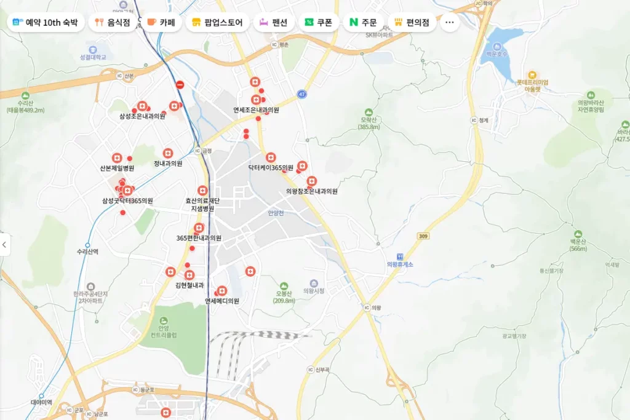Click the 산본제일병원 hospital marker

(x=117, y=157)
